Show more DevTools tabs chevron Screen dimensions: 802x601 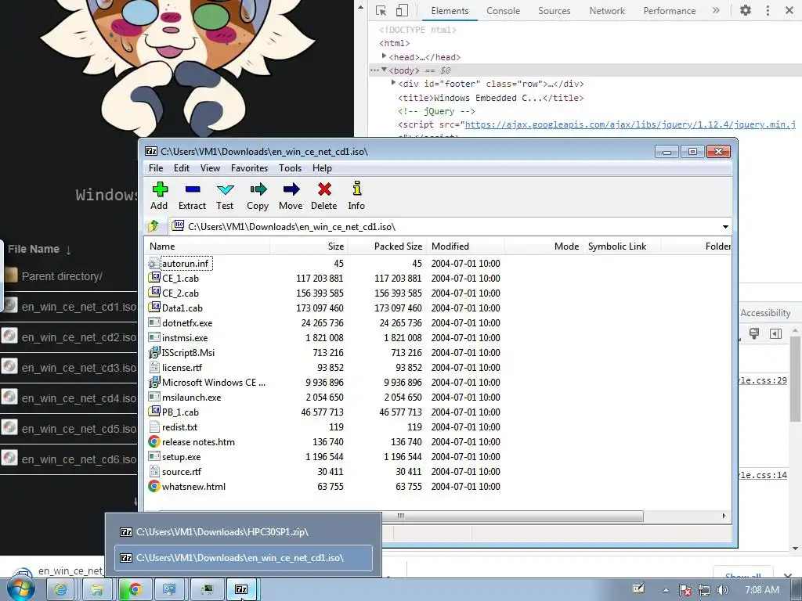click(716, 10)
